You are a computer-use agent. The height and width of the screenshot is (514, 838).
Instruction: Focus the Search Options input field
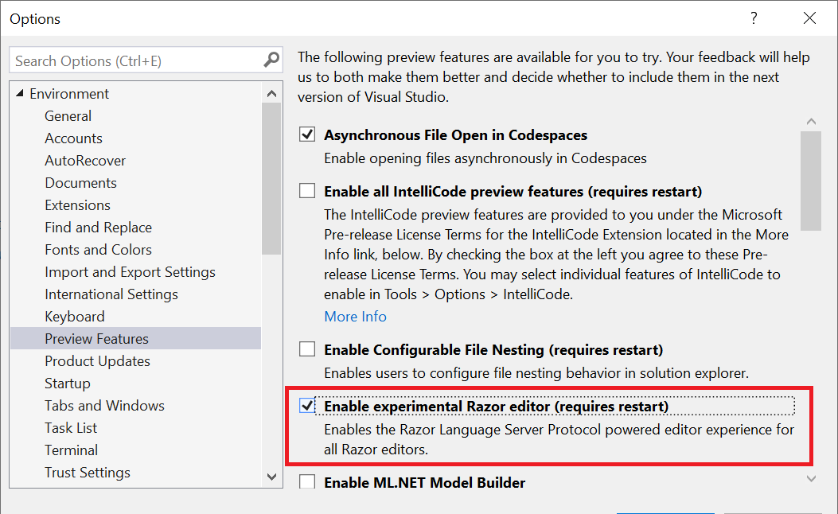pos(146,60)
